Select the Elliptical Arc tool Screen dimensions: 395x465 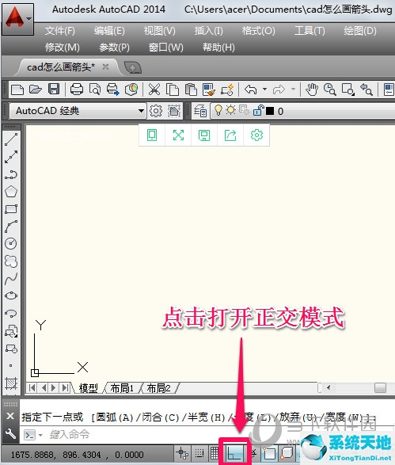click(x=11, y=313)
